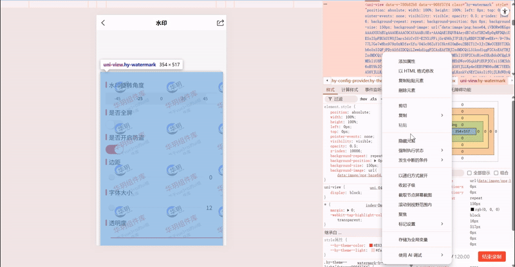Image resolution: width=515 pixels, height=267 pixels.
Task: Click the 边距 slider thumb
Action: [111, 178]
